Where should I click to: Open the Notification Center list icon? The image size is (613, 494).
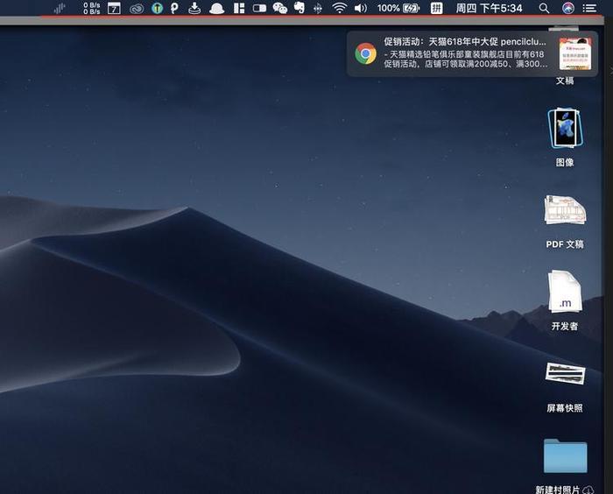click(589, 8)
